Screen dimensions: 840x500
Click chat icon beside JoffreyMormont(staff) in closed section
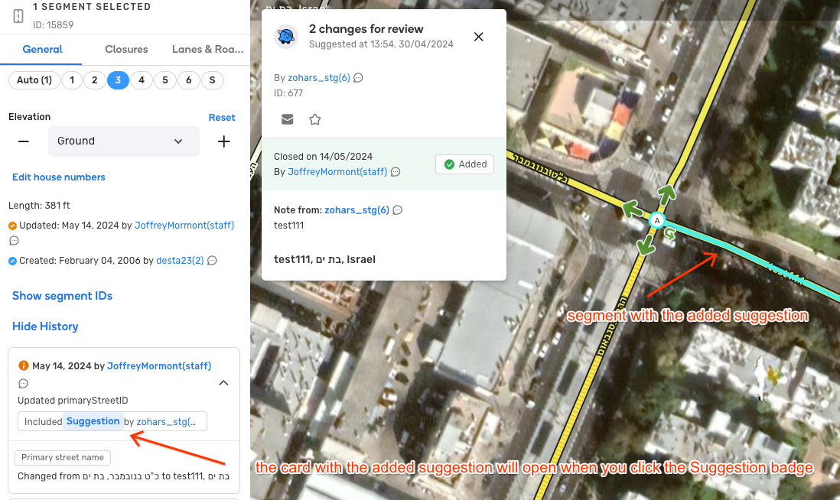(396, 172)
